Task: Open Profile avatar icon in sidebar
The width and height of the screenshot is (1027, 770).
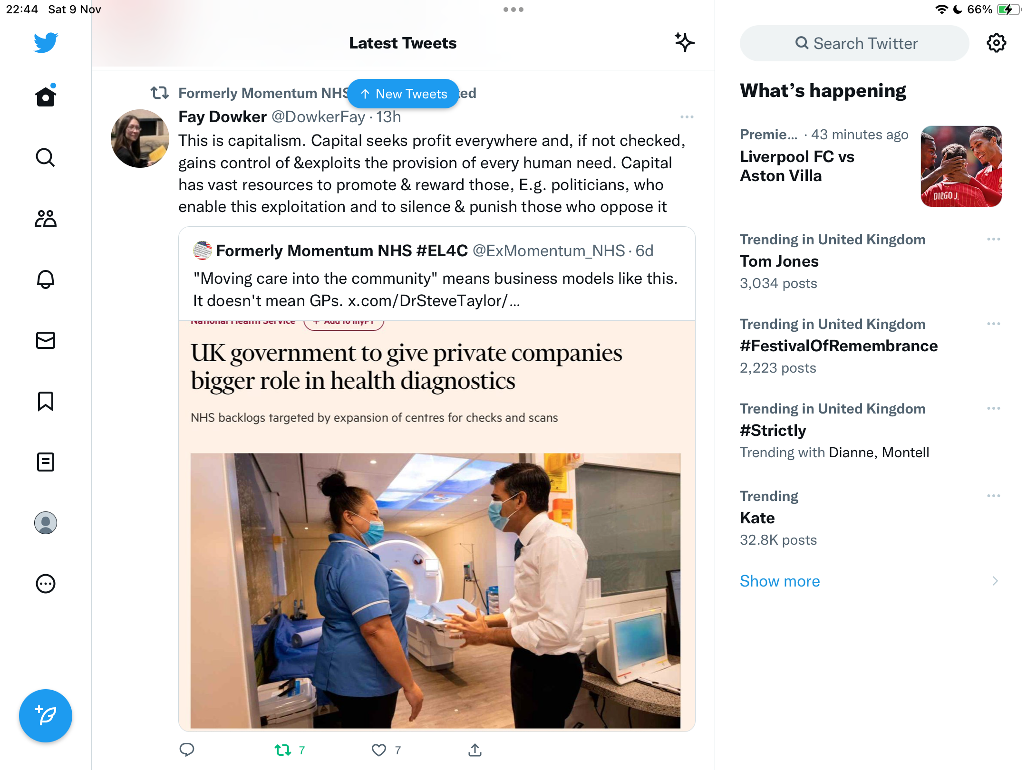Action: pos(46,523)
